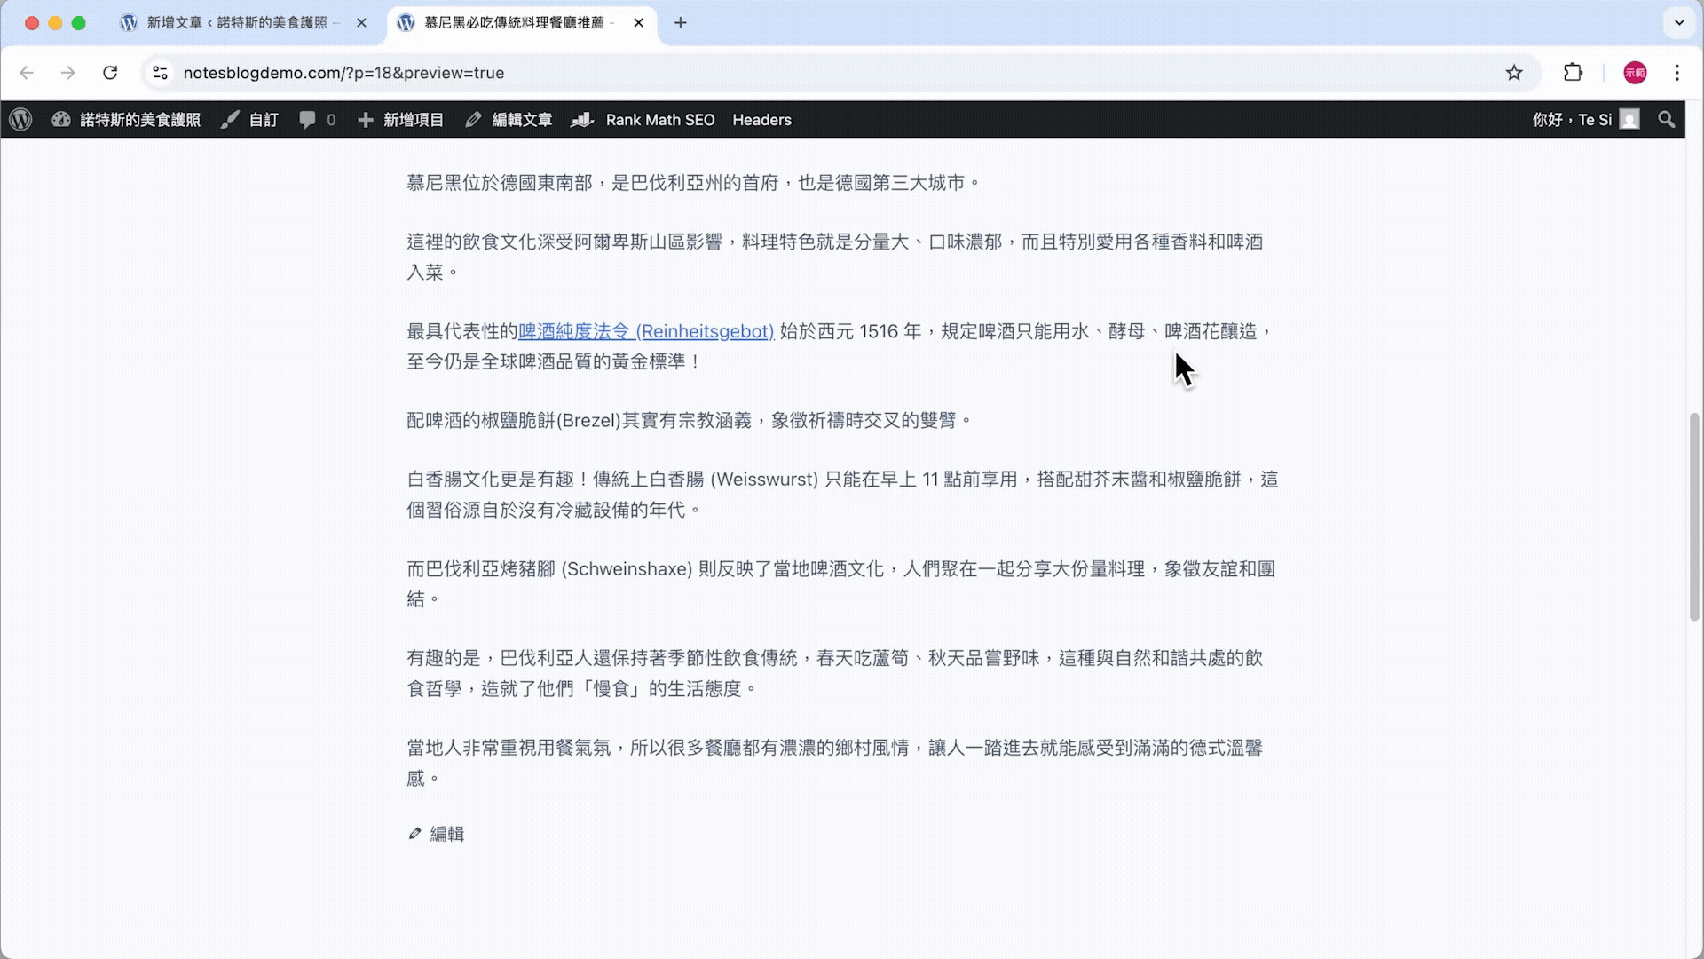The width and height of the screenshot is (1704, 959).
Task: Open Chrome three-dot menu
Action: pyautogui.click(x=1676, y=73)
